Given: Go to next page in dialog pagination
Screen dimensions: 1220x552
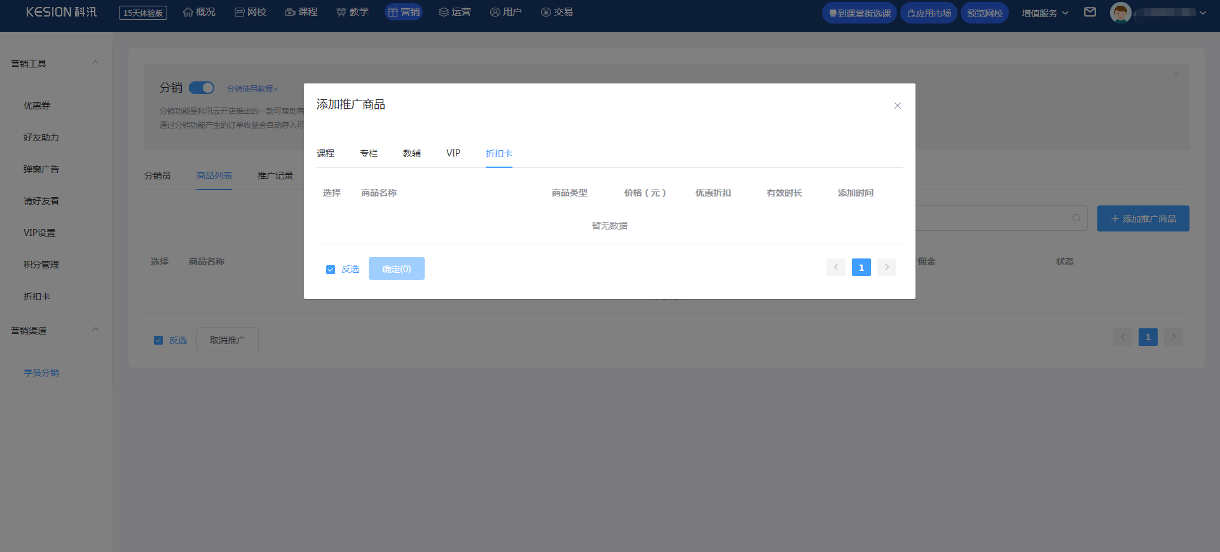Looking at the screenshot, I should click(886, 267).
